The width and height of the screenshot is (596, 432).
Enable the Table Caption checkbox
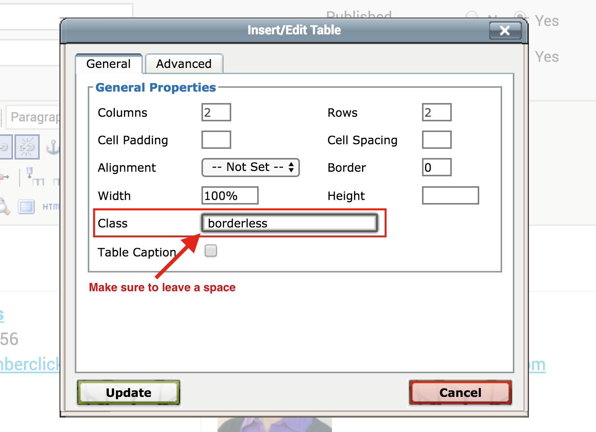tap(211, 251)
